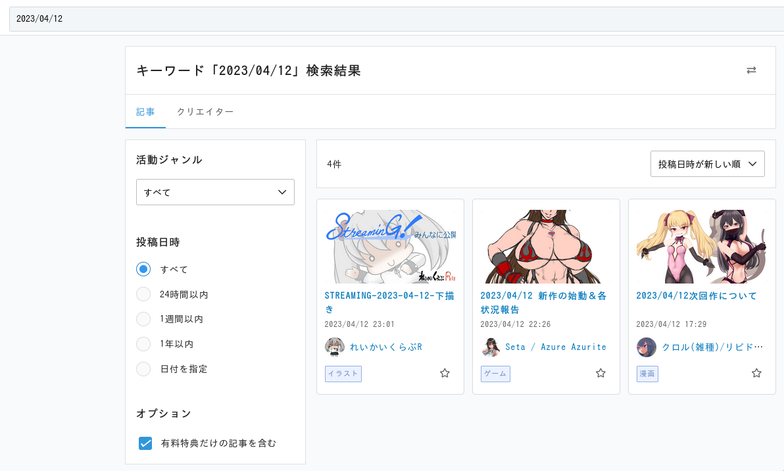
Task: Select 1週間以内 radio option
Action: [x=143, y=319]
